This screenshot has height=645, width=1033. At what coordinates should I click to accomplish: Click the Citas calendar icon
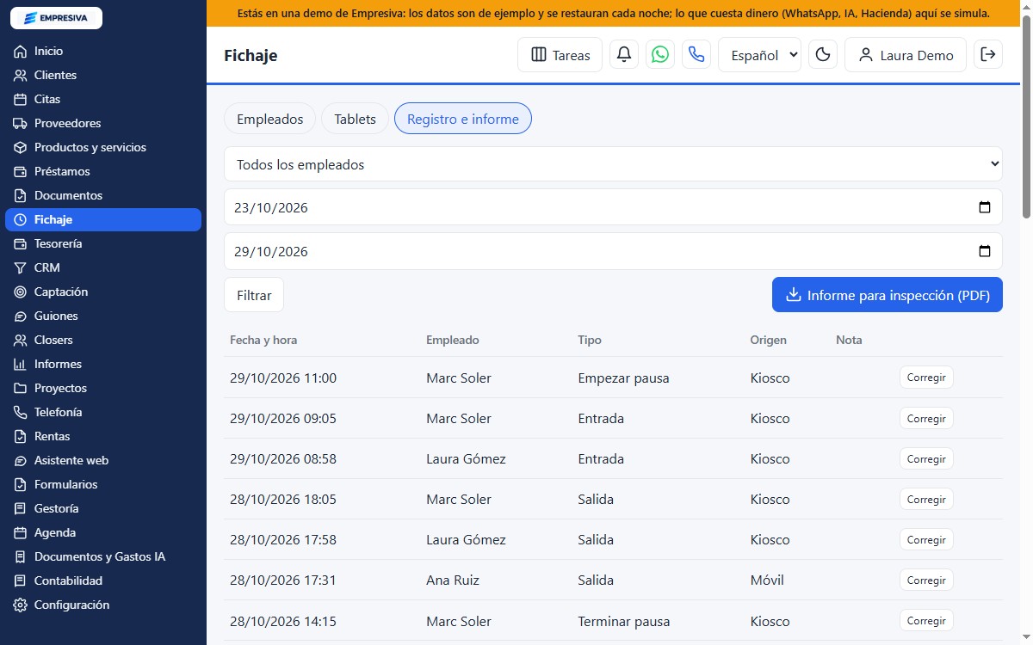coord(21,100)
